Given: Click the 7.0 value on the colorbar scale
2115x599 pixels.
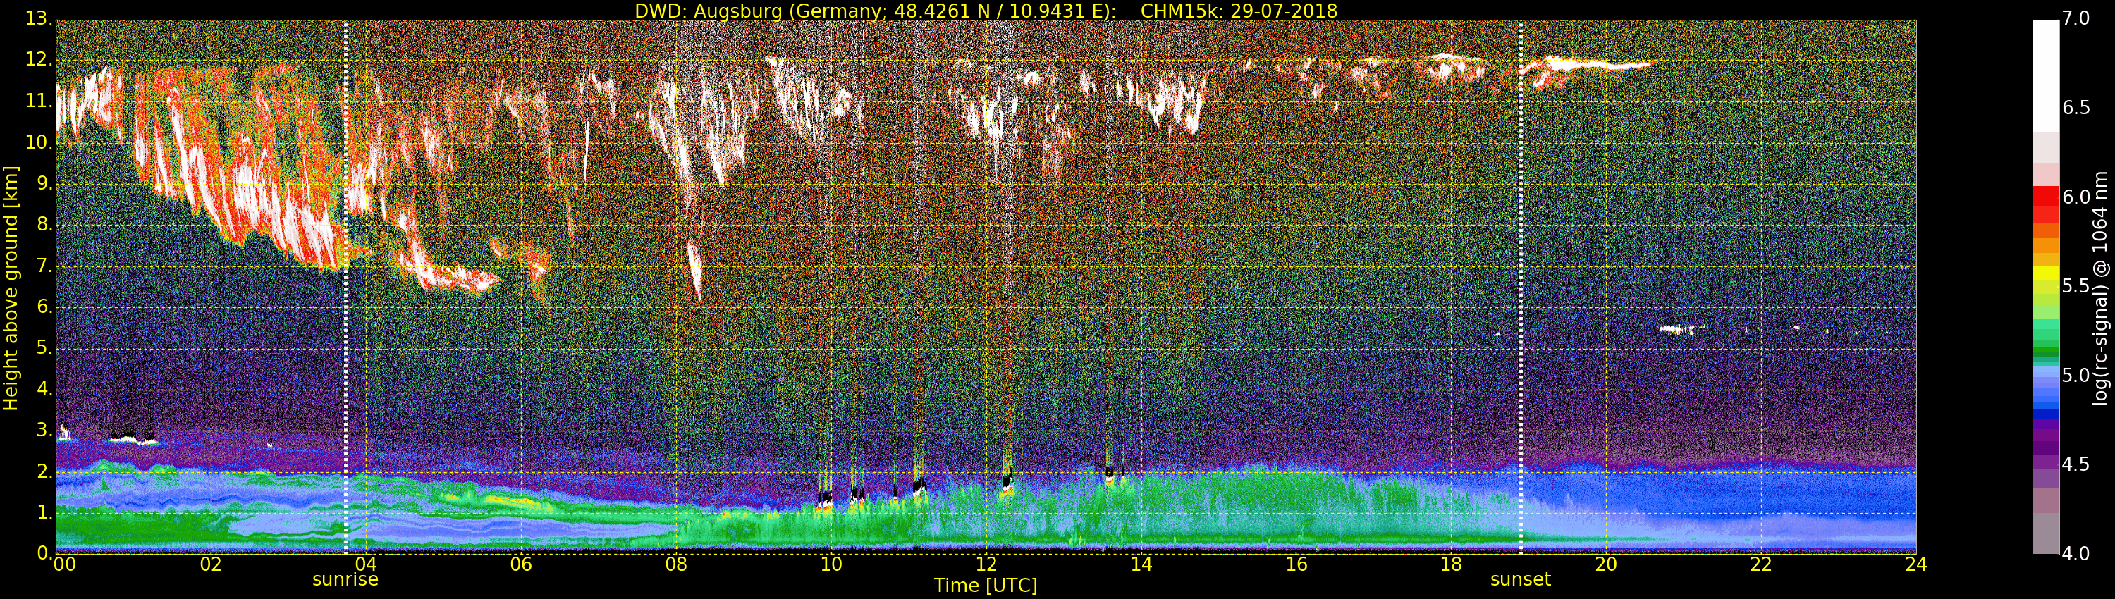Looking at the screenshot, I should 2076,19.
